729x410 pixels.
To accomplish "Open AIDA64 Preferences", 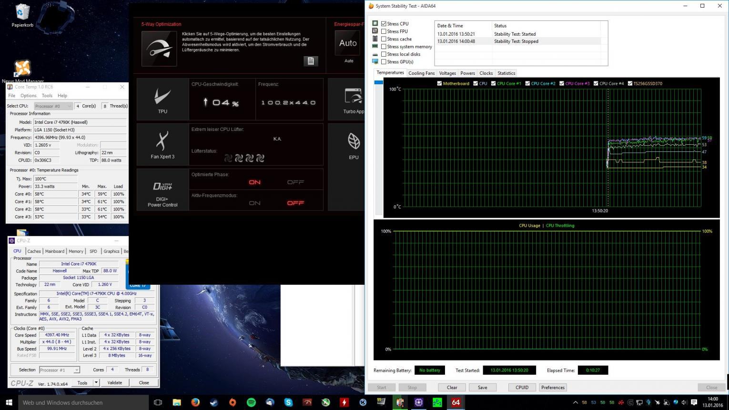I will (553, 388).
